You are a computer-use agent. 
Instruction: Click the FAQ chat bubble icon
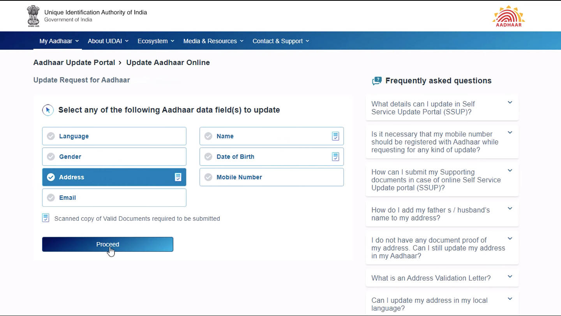[x=377, y=81]
